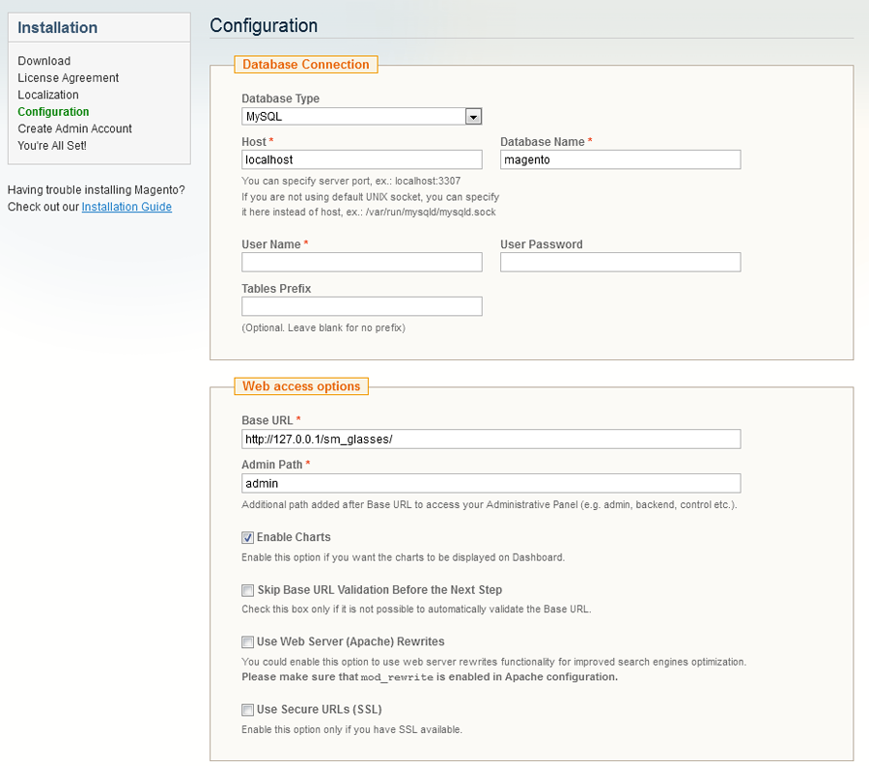Enable Use Web Server Rewrites checkbox
Viewport: 869px width, 766px height.
click(x=248, y=641)
